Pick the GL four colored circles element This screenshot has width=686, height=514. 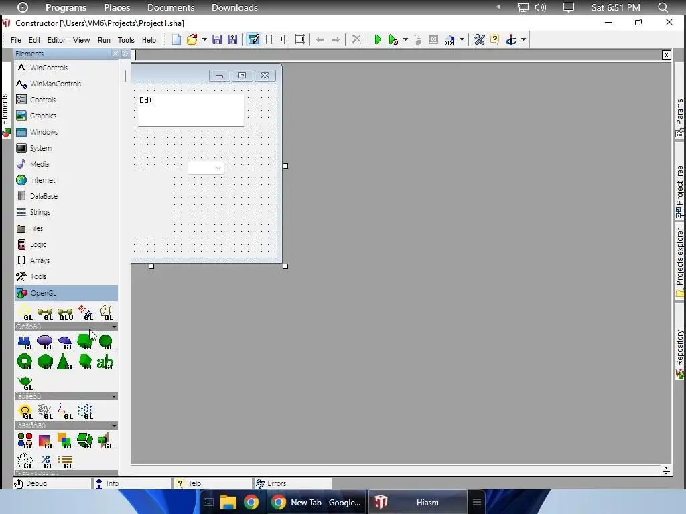(x=25, y=440)
